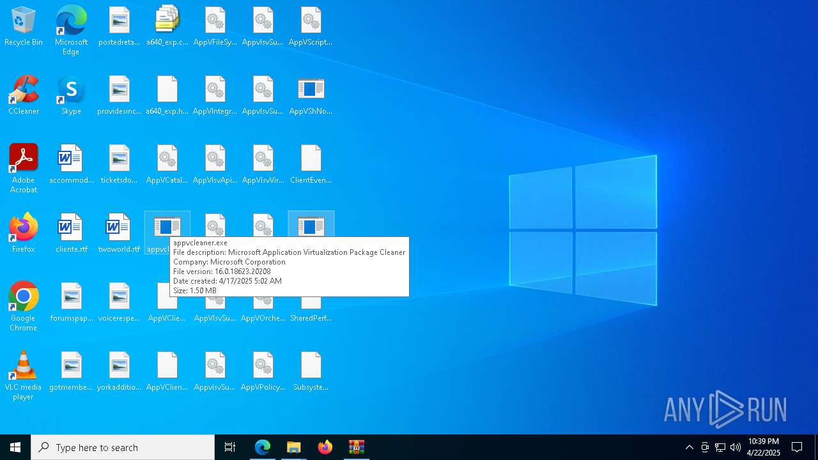Screen dimensions: 818x460
Task: Open the Recycle Bin desktop icon
Action: tap(24, 27)
